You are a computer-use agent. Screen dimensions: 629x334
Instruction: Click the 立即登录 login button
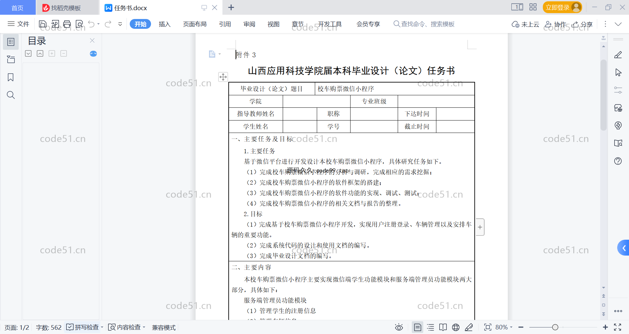[562, 7]
